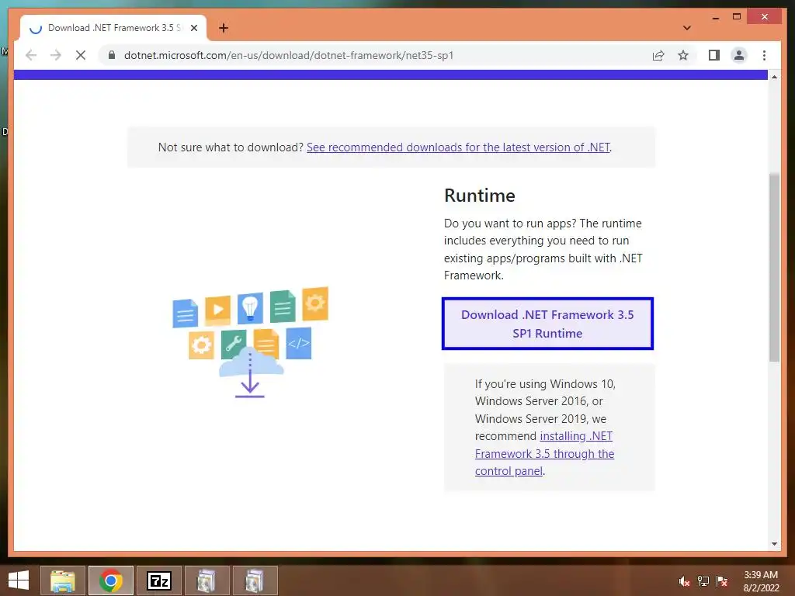Bookmark this page with the star icon

point(683,55)
